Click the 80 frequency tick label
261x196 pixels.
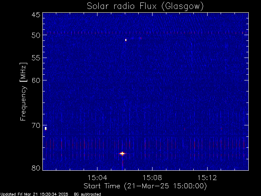click(x=36, y=168)
